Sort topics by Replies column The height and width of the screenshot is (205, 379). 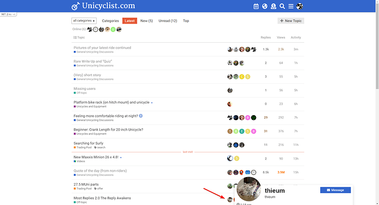tap(265, 37)
